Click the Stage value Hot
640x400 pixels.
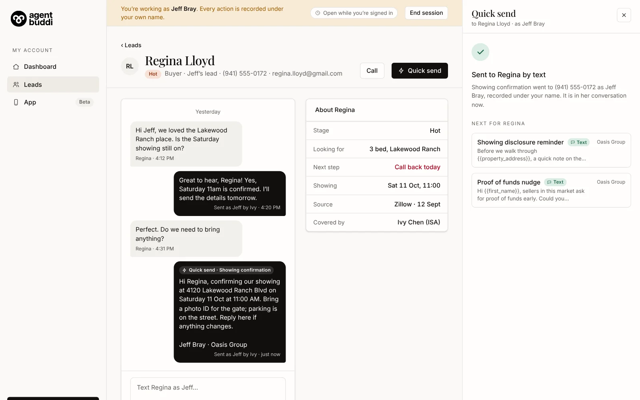click(x=435, y=131)
